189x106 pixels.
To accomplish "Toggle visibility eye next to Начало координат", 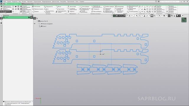I will pyautogui.click(x=35, y=24).
